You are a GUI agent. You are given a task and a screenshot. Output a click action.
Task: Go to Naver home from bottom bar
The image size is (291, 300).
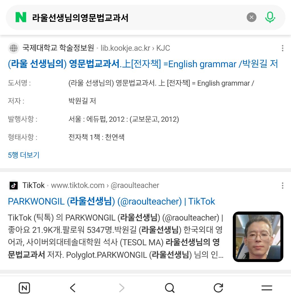(x=24, y=288)
